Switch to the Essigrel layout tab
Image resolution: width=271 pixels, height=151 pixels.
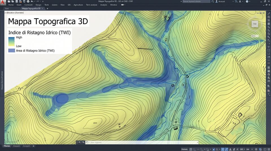(27, 146)
